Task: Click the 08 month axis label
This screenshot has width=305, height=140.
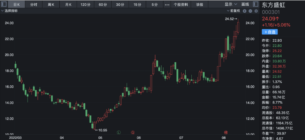Action: (224, 138)
